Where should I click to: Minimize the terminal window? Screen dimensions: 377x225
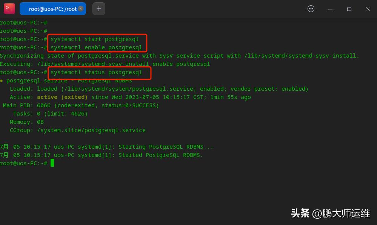pyautogui.click(x=330, y=9)
